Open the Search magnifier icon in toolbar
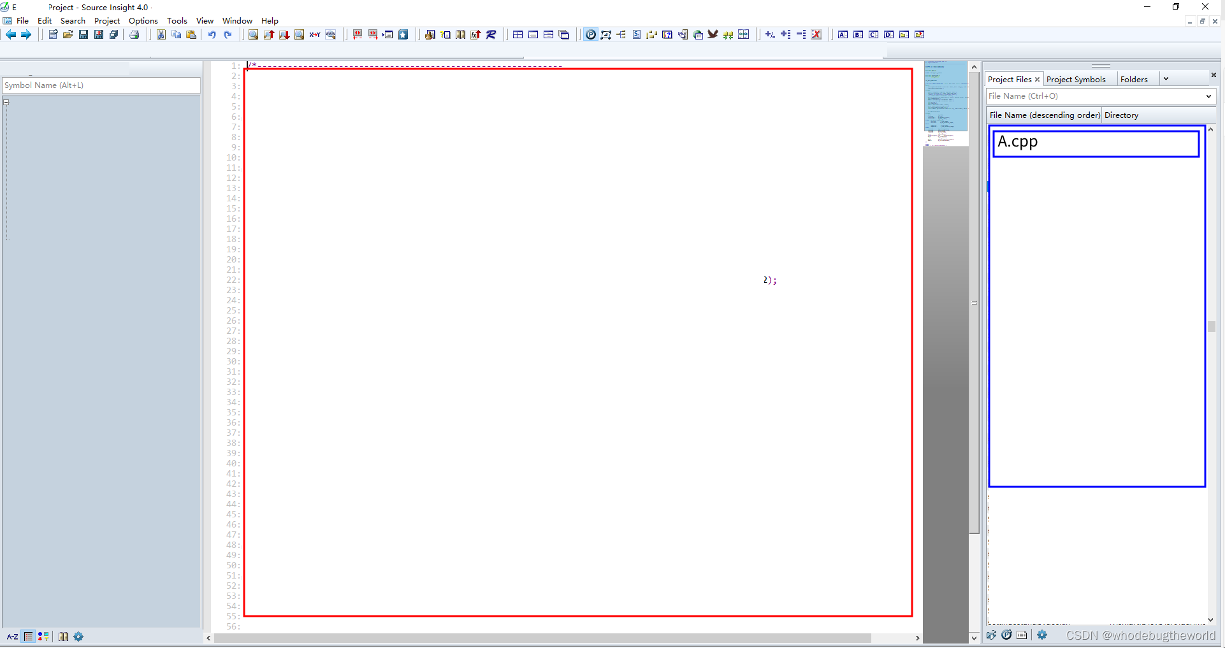Screen dimensions: 1225x648 253,34
